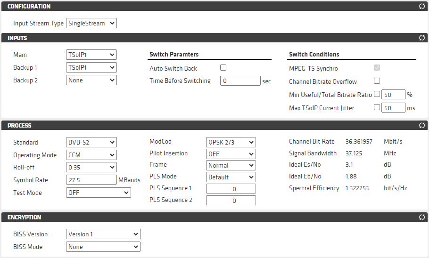Click the Symbol Rate input field
430x258 pixels.
(x=91, y=180)
